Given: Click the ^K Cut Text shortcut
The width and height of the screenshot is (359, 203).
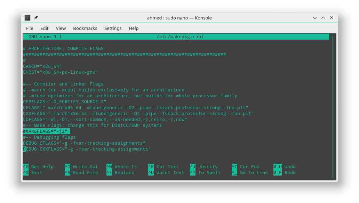Looking at the screenshot, I should coord(163,167).
